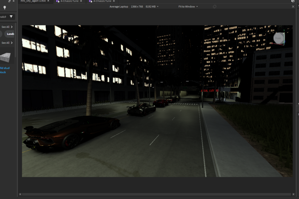Click the Toolbox search input field
The height and width of the screenshot is (199, 299).
click(x=4, y=17)
